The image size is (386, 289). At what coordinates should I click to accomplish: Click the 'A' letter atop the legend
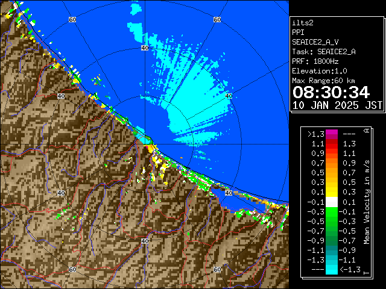coord(367,131)
